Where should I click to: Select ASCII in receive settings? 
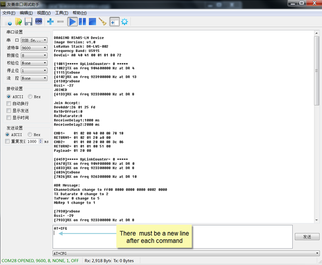(x=9, y=96)
